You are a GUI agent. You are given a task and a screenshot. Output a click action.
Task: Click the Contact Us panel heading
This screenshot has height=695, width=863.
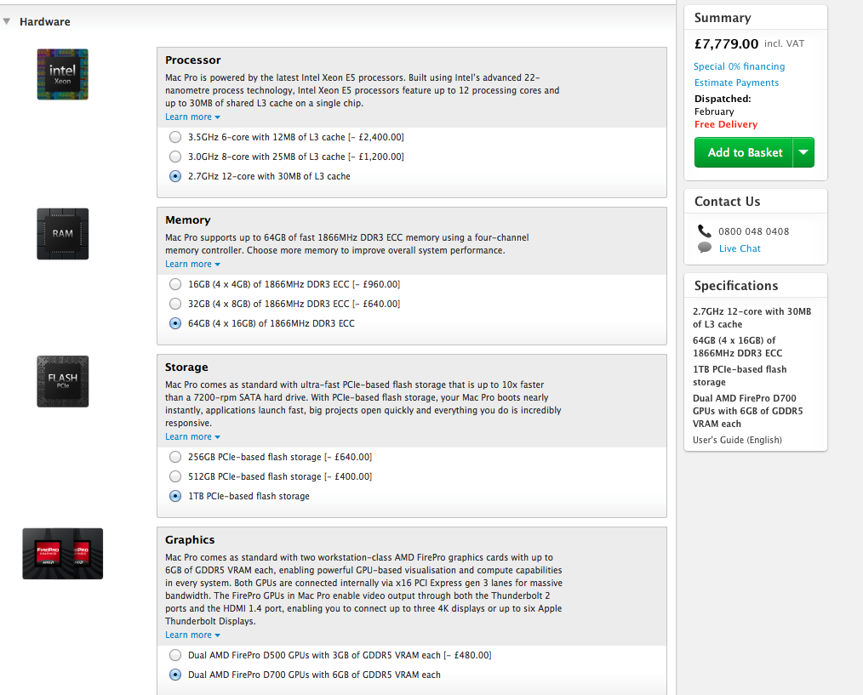(727, 202)
